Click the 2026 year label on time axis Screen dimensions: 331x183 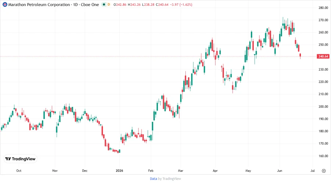tap(119, 171)
